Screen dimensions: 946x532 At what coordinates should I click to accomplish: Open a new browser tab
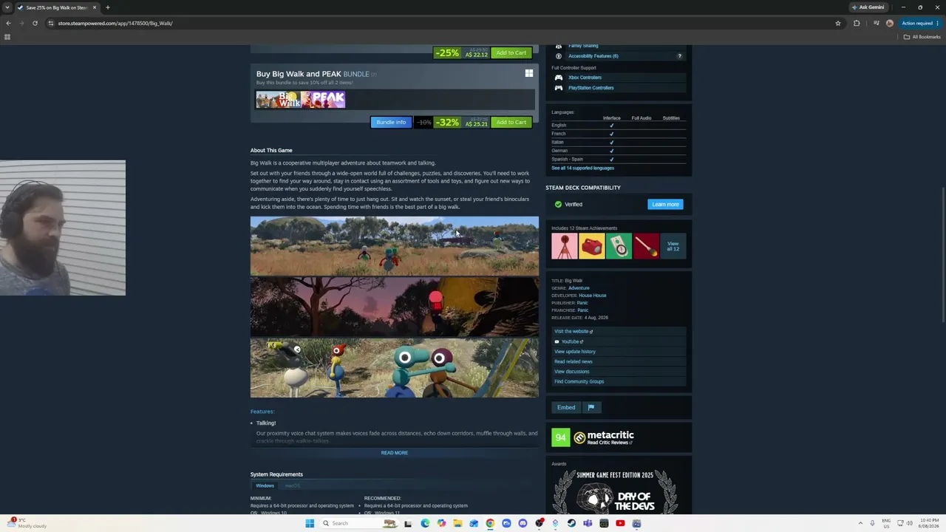(x=108, y=7)
